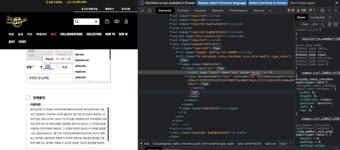Choose yahoo.co.kr from the email domain list
This screenshot has height=150, width=340.
80,66
